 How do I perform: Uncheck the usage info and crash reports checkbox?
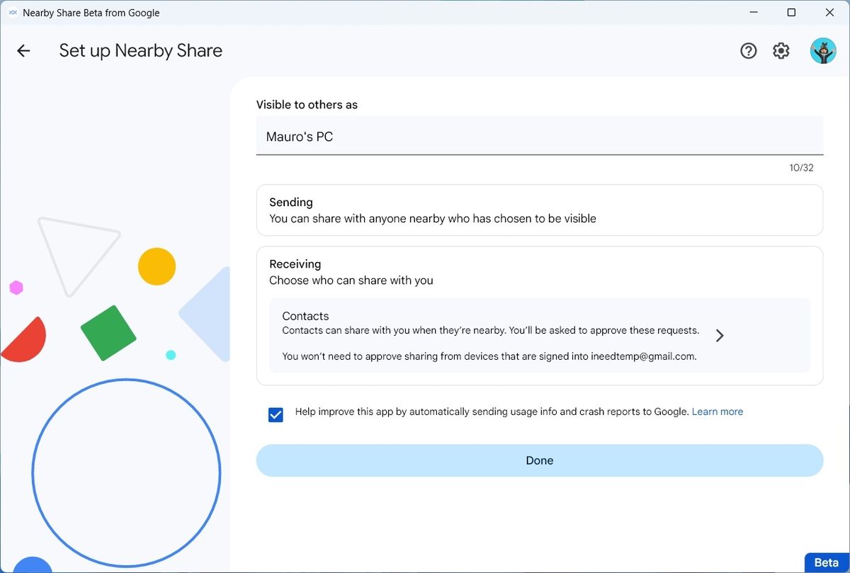(x=276, y=414)
